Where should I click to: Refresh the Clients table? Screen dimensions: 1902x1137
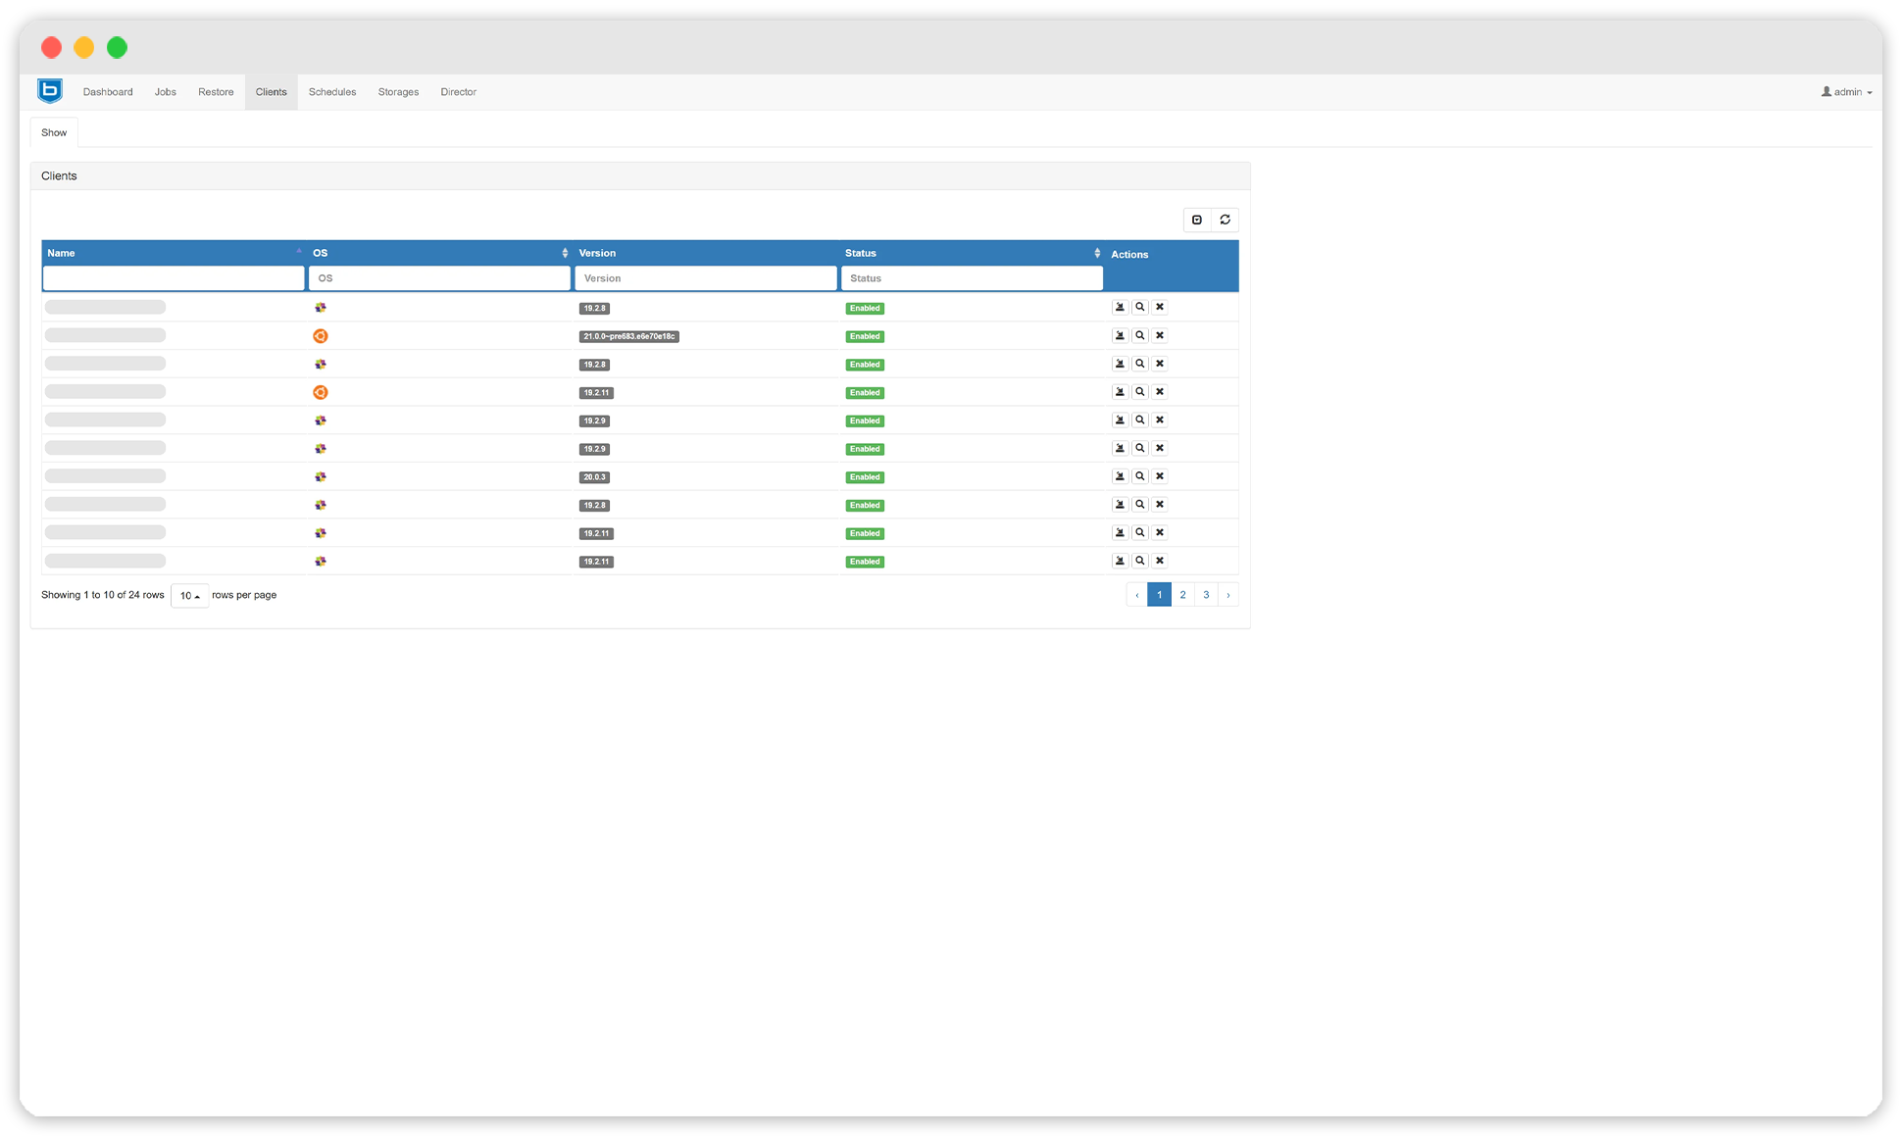click(x=1225, y=220)
